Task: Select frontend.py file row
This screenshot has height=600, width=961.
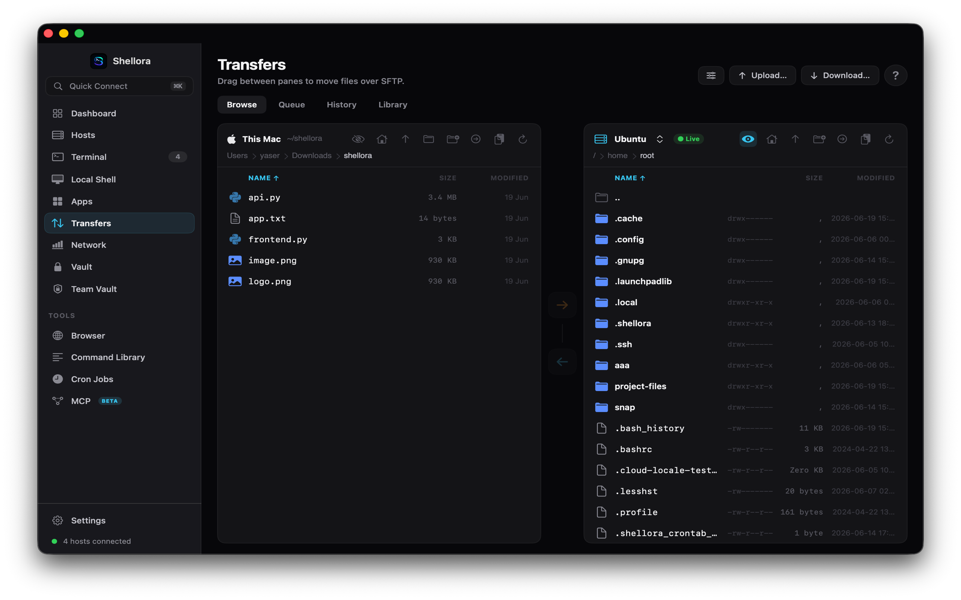Action: (379, 239)
